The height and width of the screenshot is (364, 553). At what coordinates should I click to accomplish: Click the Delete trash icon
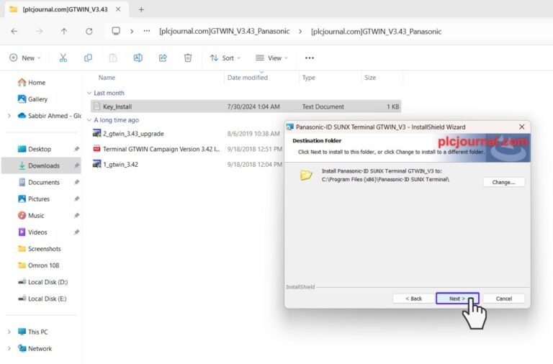[x=188, y=58]
